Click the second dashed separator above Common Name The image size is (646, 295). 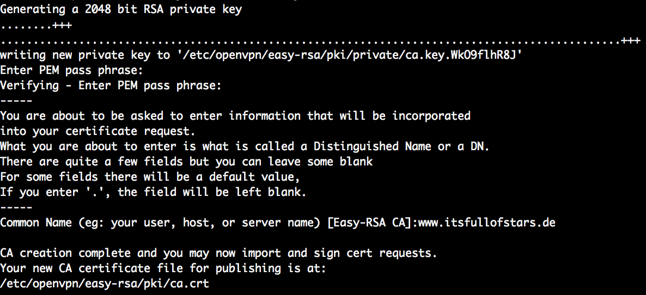[16, 207]
